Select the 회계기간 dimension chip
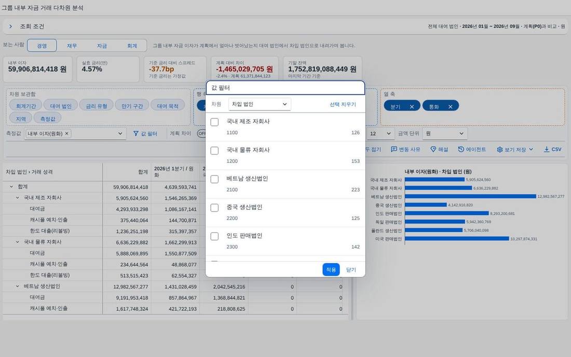This screenshot has width=571, height=357. (x=26, y=106)
